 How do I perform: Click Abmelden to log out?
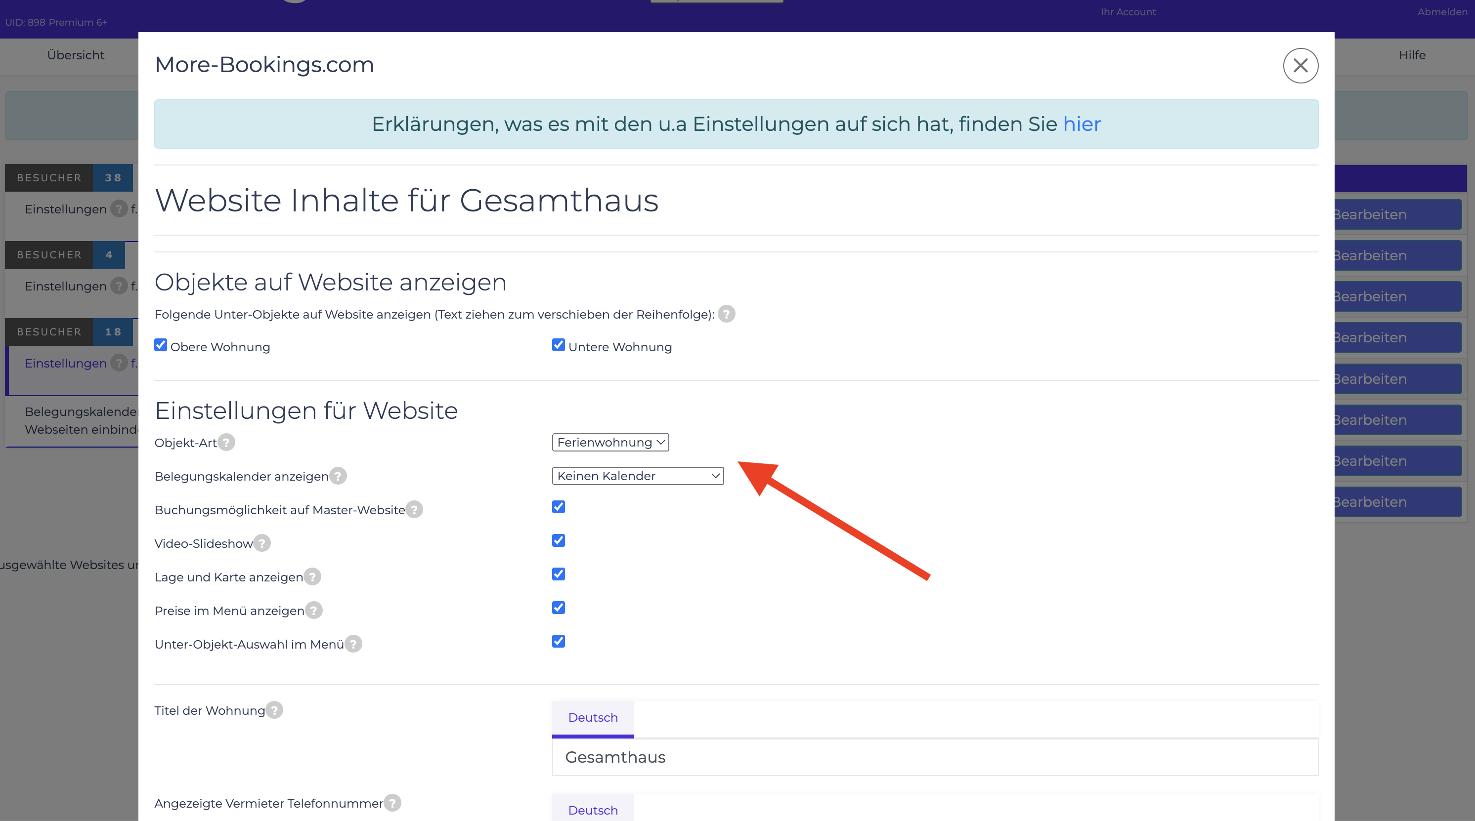click(1442, 12)
